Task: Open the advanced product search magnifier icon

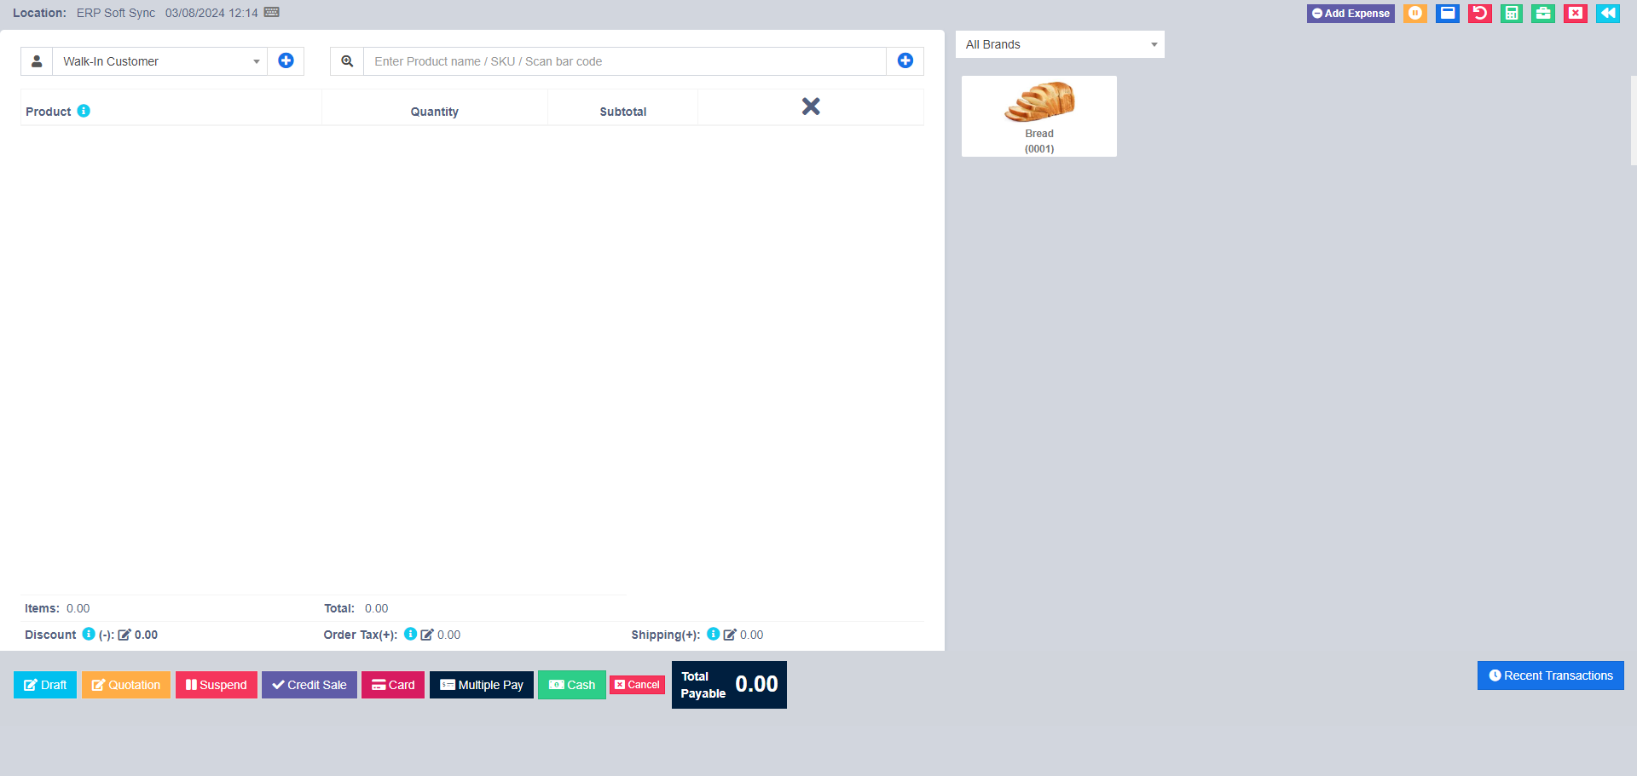Action: 347,60
